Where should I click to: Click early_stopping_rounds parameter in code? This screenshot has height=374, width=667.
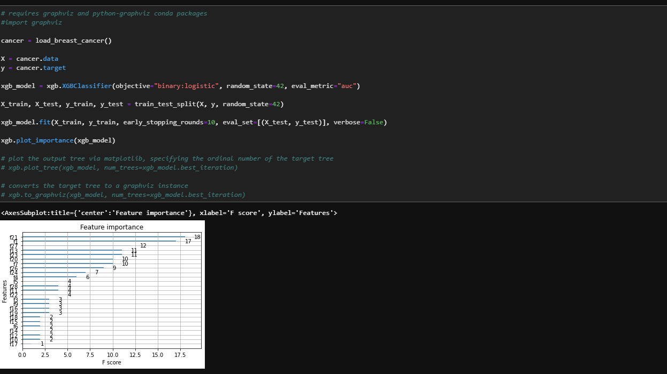(163, 122)
